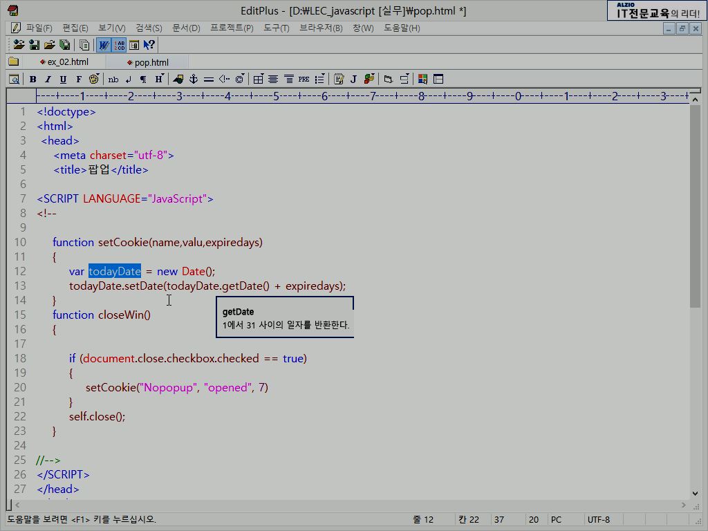Switch to the pop.html tab
Screen dimensions: 708x531
point(148,62)
